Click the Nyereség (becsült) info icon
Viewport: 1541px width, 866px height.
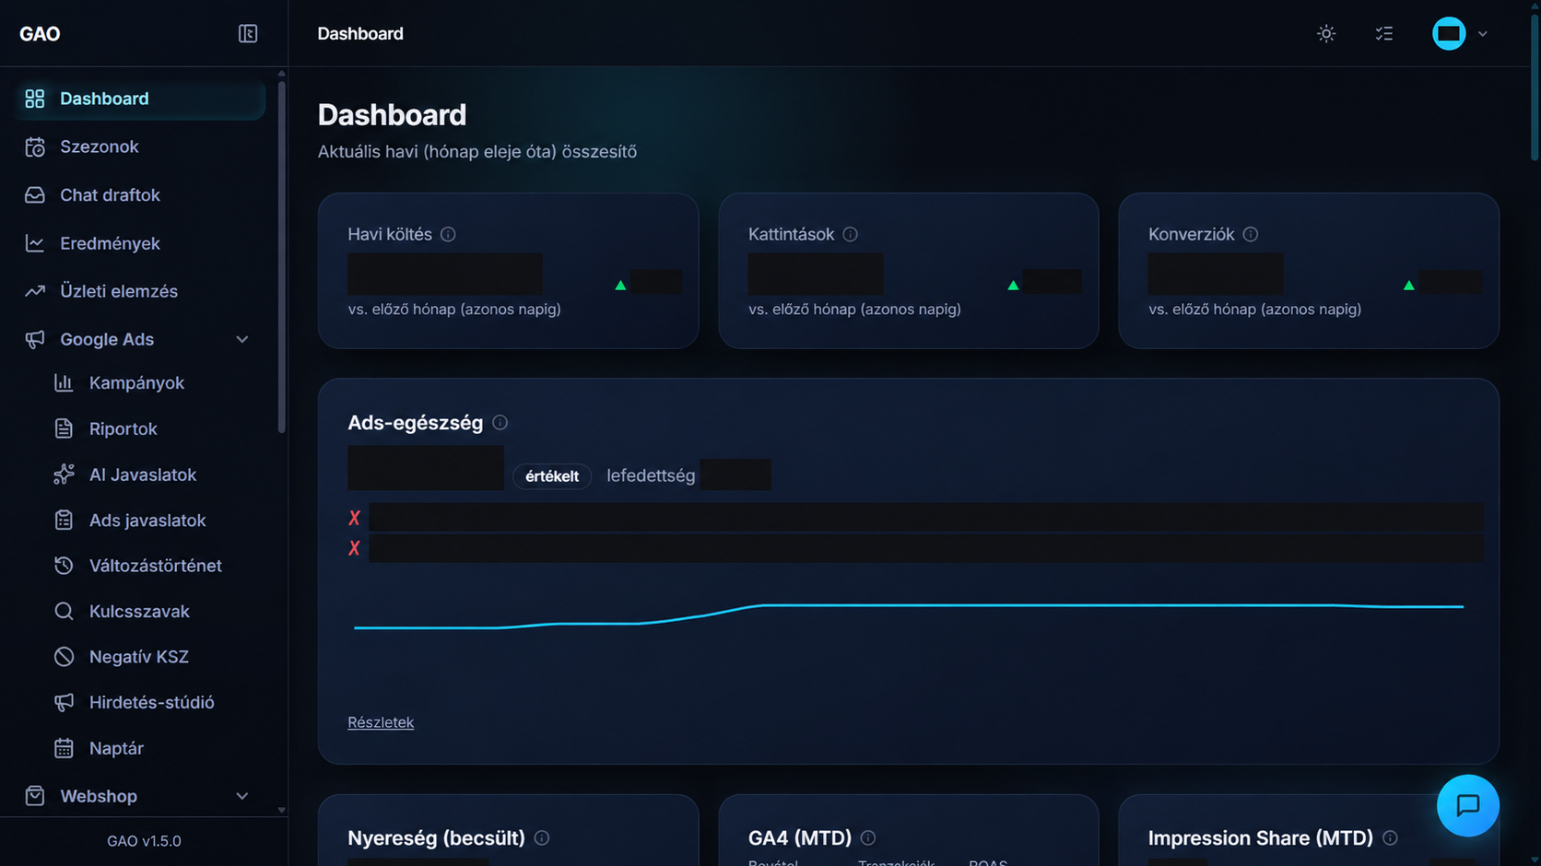(x=542, y=837)
